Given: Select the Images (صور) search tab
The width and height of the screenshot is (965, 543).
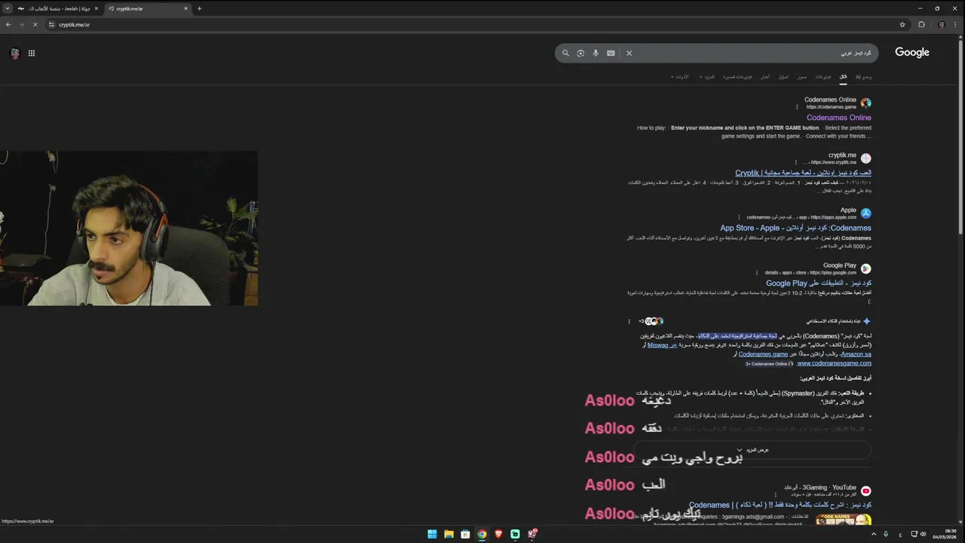Looking at the screenshot, I should pyautogui.click(x=801, y=76).
